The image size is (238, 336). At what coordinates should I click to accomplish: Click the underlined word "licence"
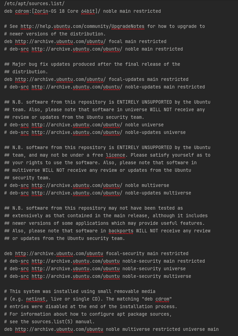tap(115, 155)
